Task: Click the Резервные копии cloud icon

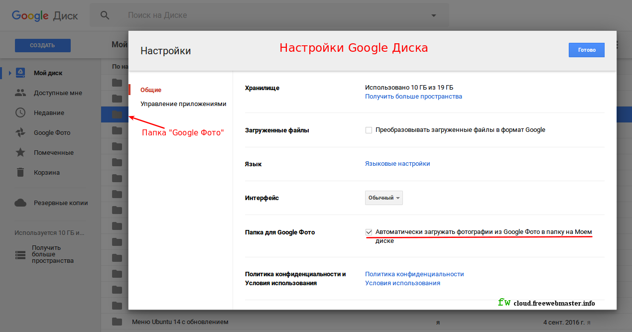Action: click(x=20, y=203)
